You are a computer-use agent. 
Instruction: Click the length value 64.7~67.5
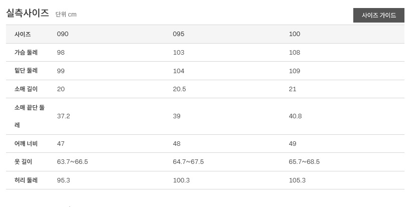click(x=188, y=162)
